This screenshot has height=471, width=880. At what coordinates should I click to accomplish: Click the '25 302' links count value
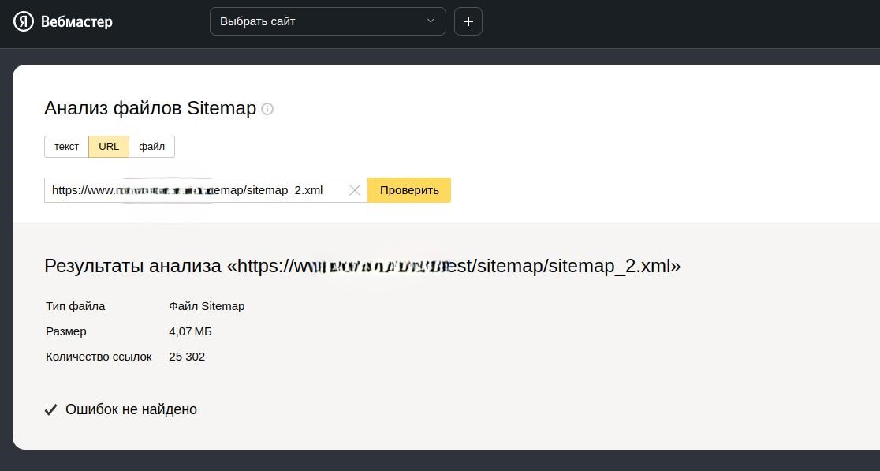[x=187, y=357]
